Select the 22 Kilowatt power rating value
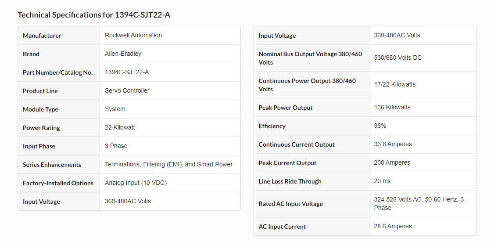This screenshot has height=245, width=494. click(120, 127)
